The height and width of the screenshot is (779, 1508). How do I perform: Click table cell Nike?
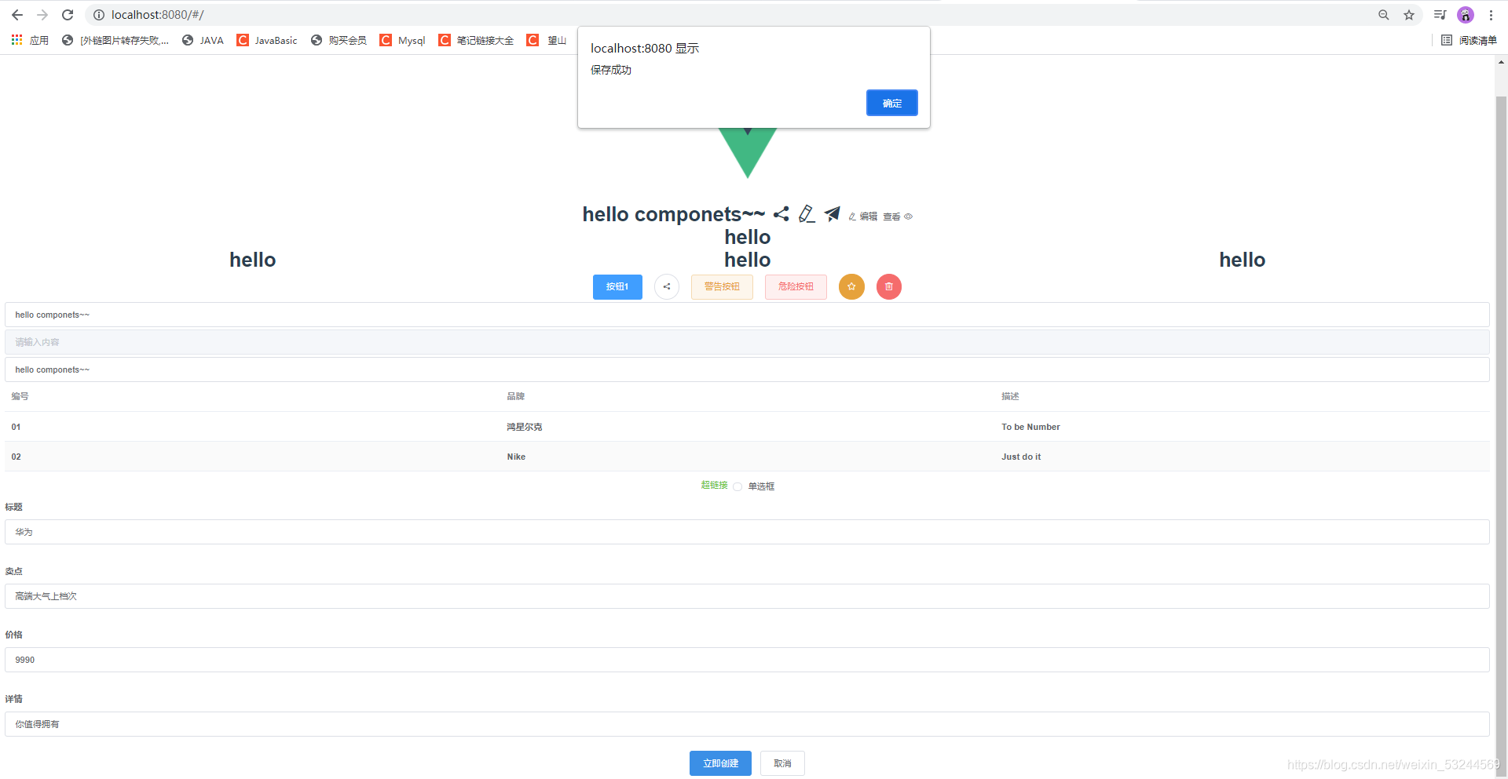click(516, 457)
